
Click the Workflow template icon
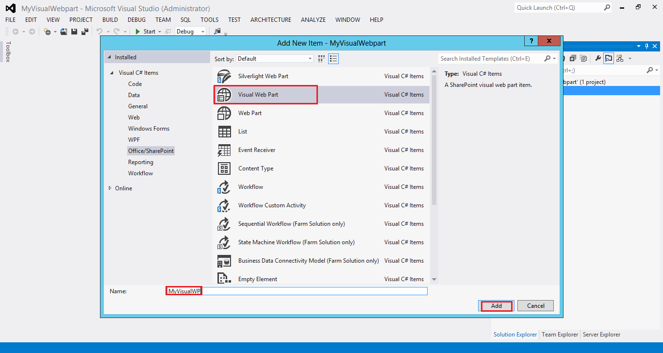point(224,187)
